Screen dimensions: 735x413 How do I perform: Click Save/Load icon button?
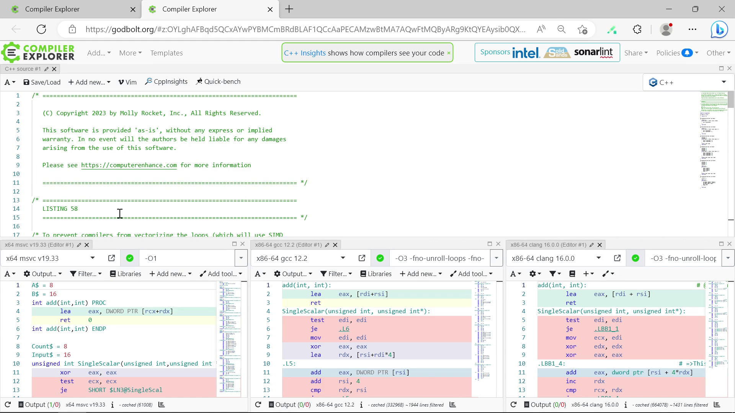tap(26, 82)
